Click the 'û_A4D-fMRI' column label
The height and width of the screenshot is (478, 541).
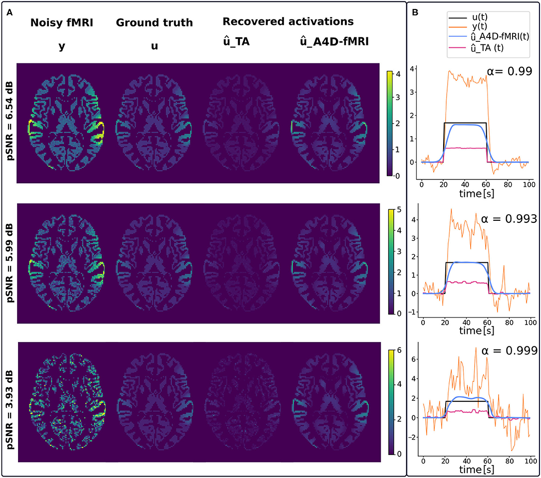coord(334,41)
